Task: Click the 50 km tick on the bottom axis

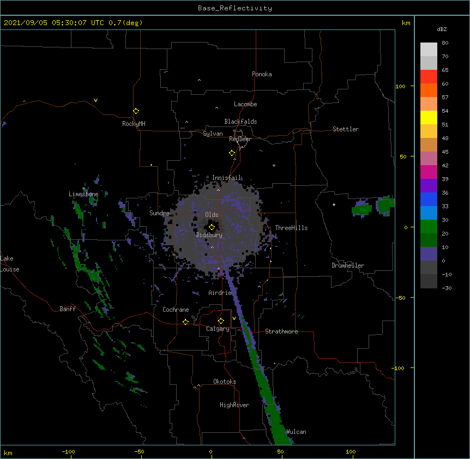Action: [280, 451]
